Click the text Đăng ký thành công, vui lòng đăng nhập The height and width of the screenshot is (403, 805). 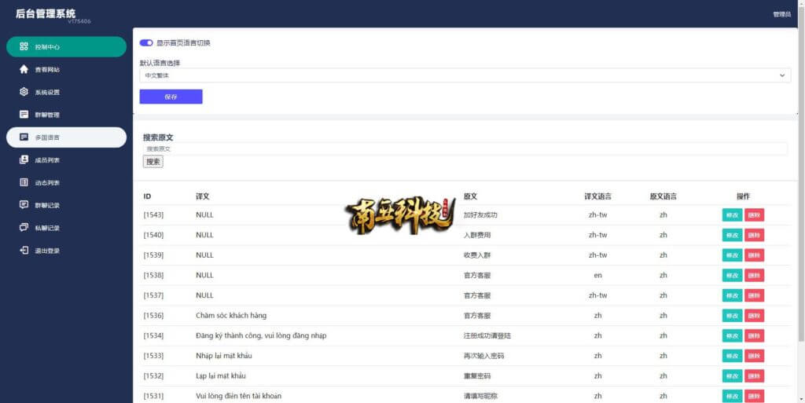coord(261,336)
